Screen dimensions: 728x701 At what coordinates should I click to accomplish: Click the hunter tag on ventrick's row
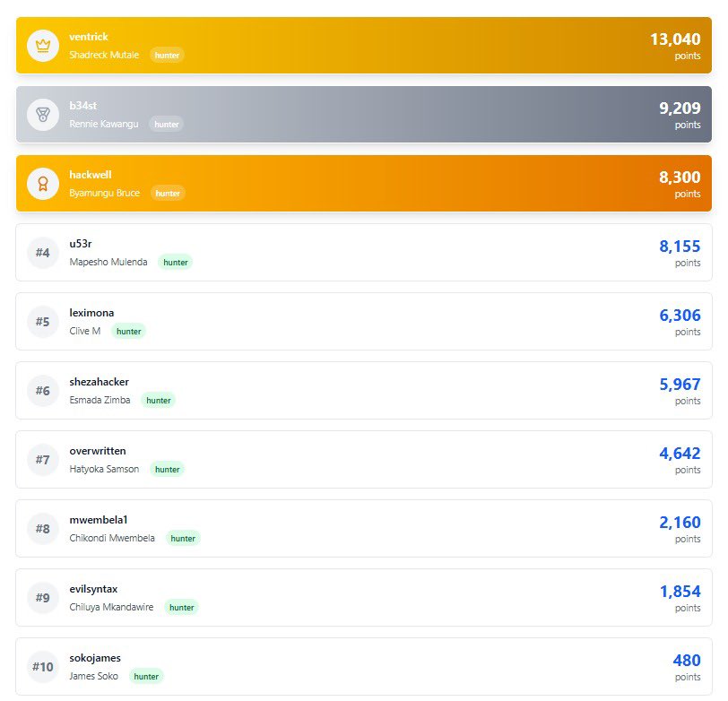click(x=166, y=55)
